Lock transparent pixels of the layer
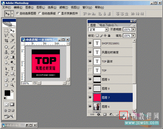Image resolution: width=163 pixels, height=129 pixels. (x=97, y=35)
